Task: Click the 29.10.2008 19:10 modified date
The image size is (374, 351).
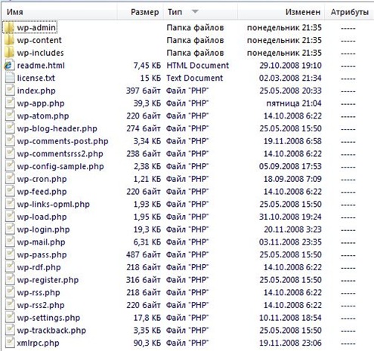Action: (291, 66)
